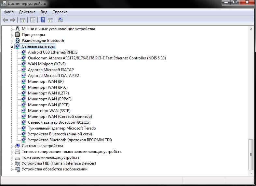Expand the Процессоры node
Viewport: 256px width, 186px height.
pyautogui.click(x=12, y=35)
